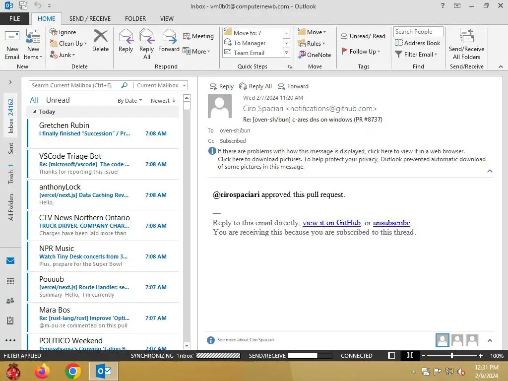Select the HOME tab
The image size is (508, 381).
(x=46, y=18)
